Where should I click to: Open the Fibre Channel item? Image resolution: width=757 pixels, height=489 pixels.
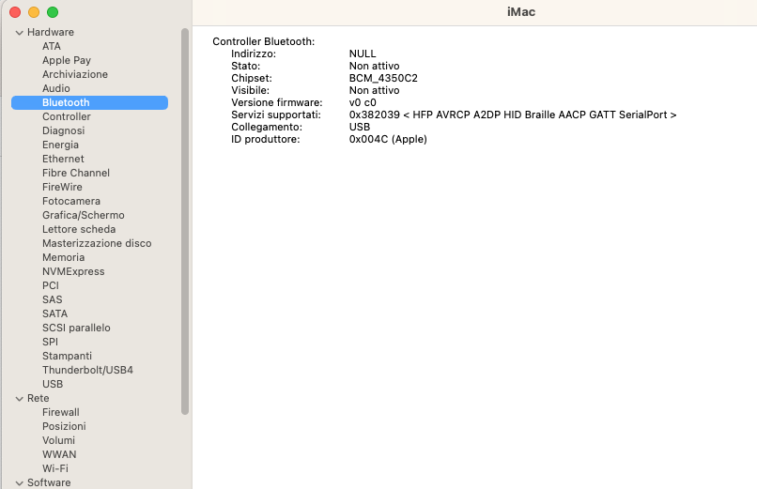[x=76, y=173]
